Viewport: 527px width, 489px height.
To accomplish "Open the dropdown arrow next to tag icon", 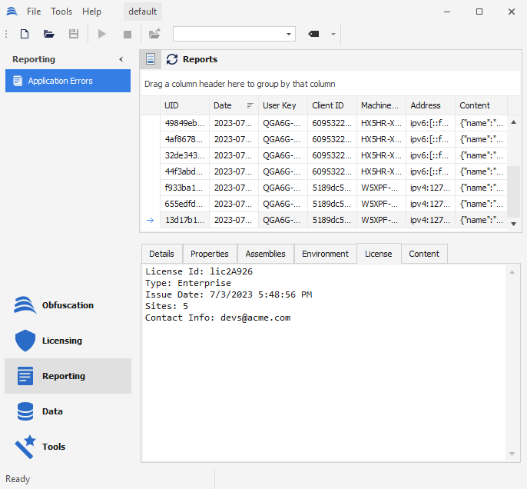I will pyautogui.click(x=333, y=34).
